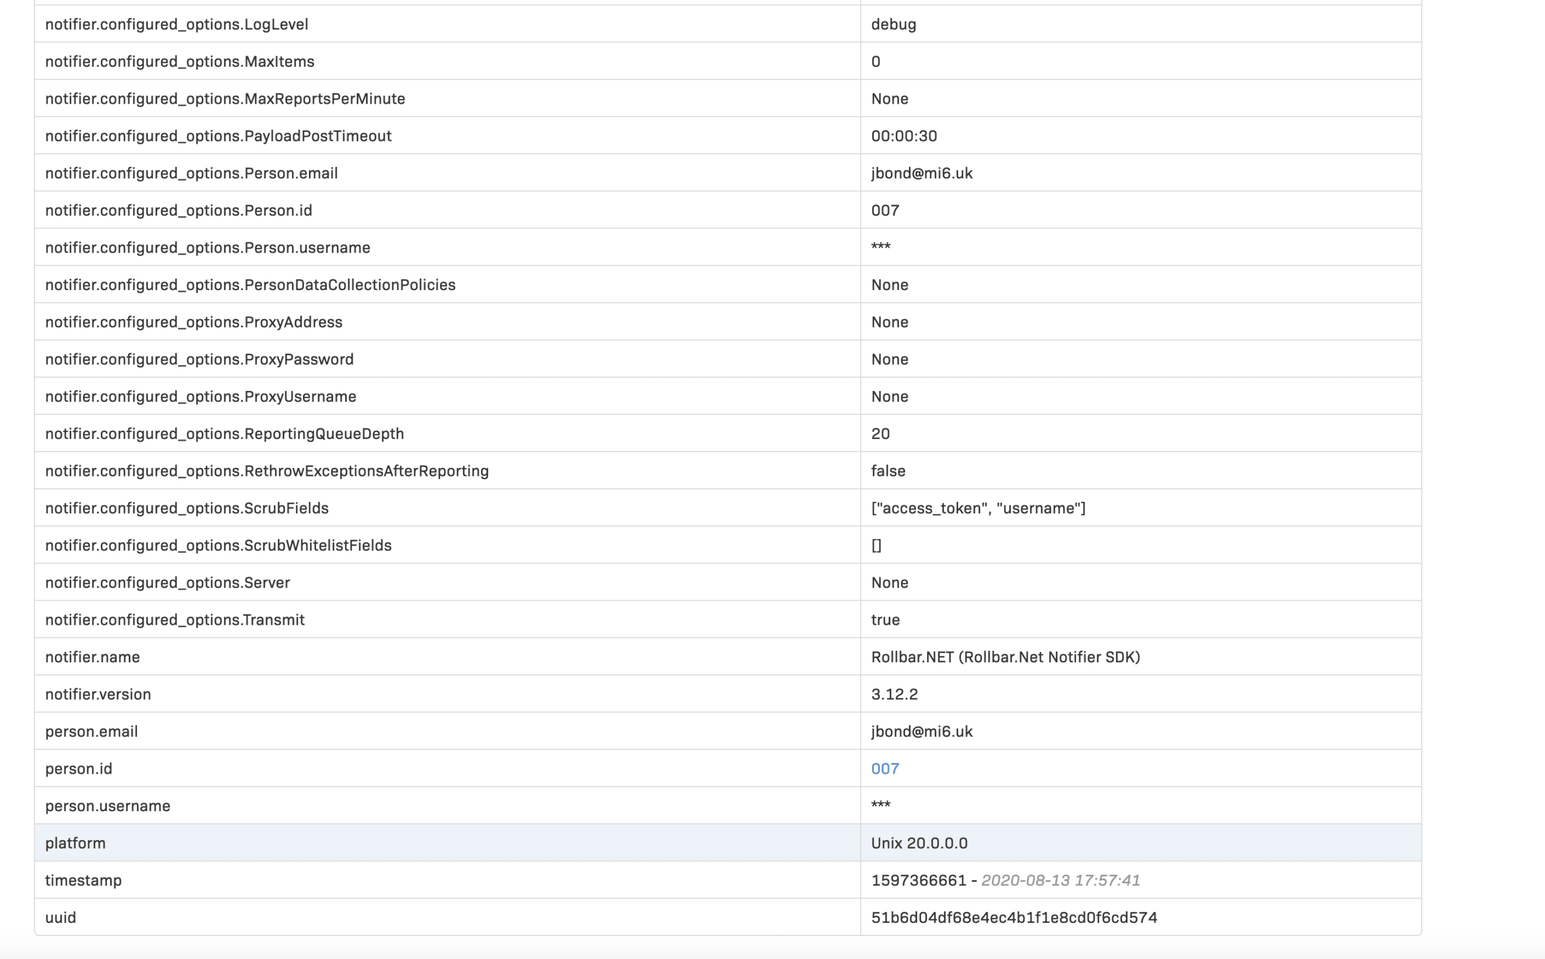Click the notifier.configured_options.ReportingQueueDepth value 20
The height and width of the screenshot is (959, 1545).
(x=880, y=433)
